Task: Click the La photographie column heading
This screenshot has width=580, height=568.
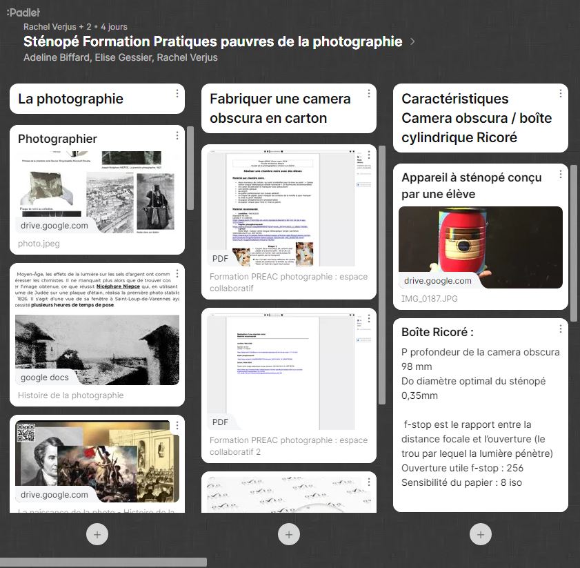Action: (x=70, y=99)
